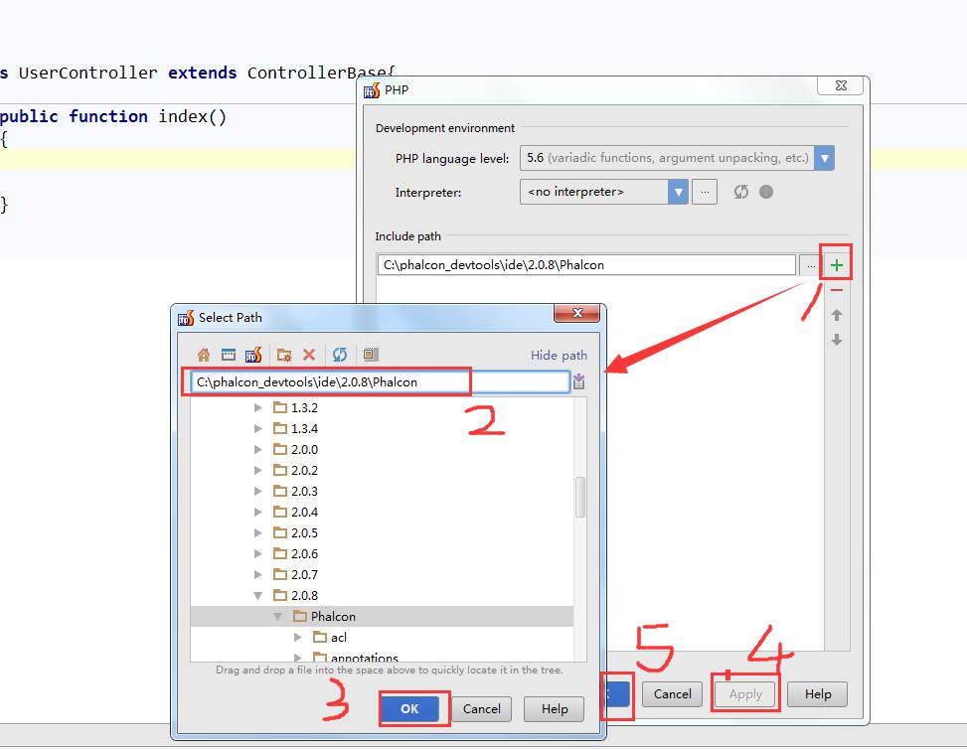Select the 2.0.5 folder in tree
The image size is (967, 749).
304,533
